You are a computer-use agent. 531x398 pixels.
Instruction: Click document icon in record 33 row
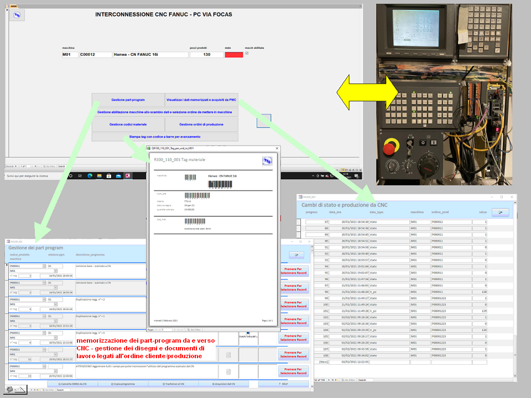point(227,371)
